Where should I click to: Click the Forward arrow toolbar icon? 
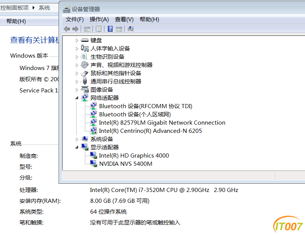point(75,29)
